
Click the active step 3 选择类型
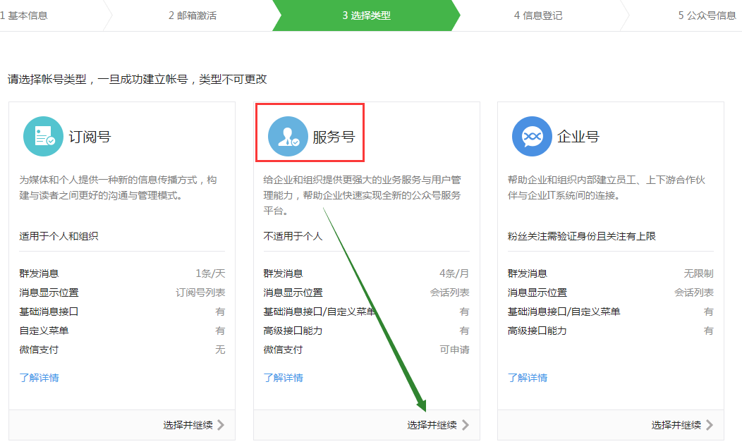coord(366,16)
